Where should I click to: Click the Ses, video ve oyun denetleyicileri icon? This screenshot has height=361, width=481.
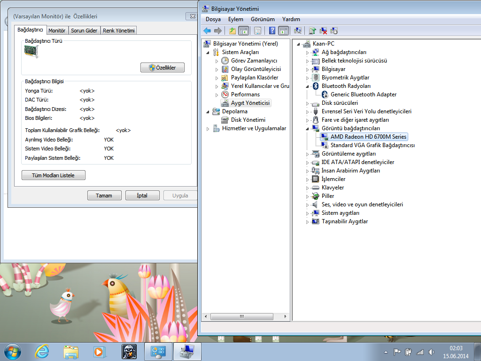pos(315,204)
